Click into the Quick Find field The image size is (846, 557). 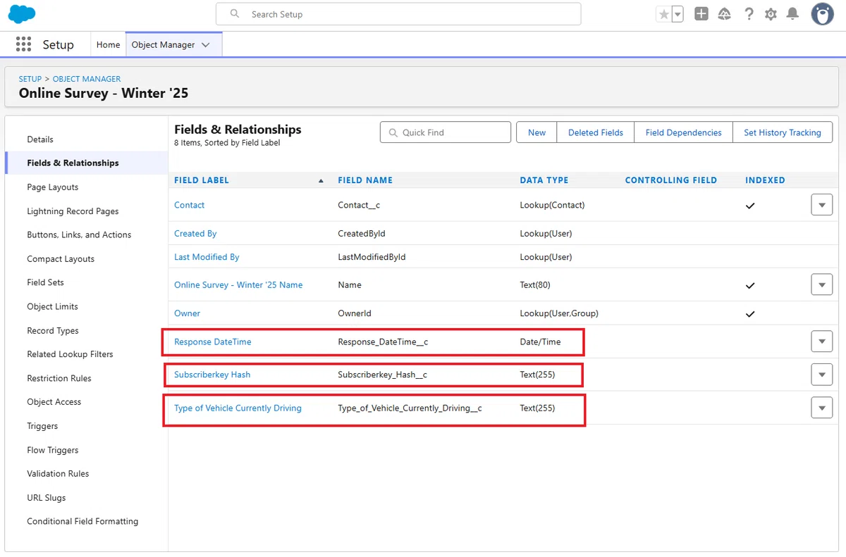pyautogui.click(x=446, y=132)
